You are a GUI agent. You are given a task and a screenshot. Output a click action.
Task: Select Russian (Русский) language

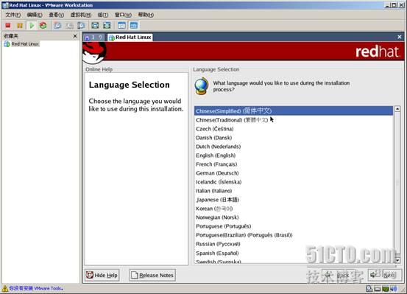click(x=294, y=244)
